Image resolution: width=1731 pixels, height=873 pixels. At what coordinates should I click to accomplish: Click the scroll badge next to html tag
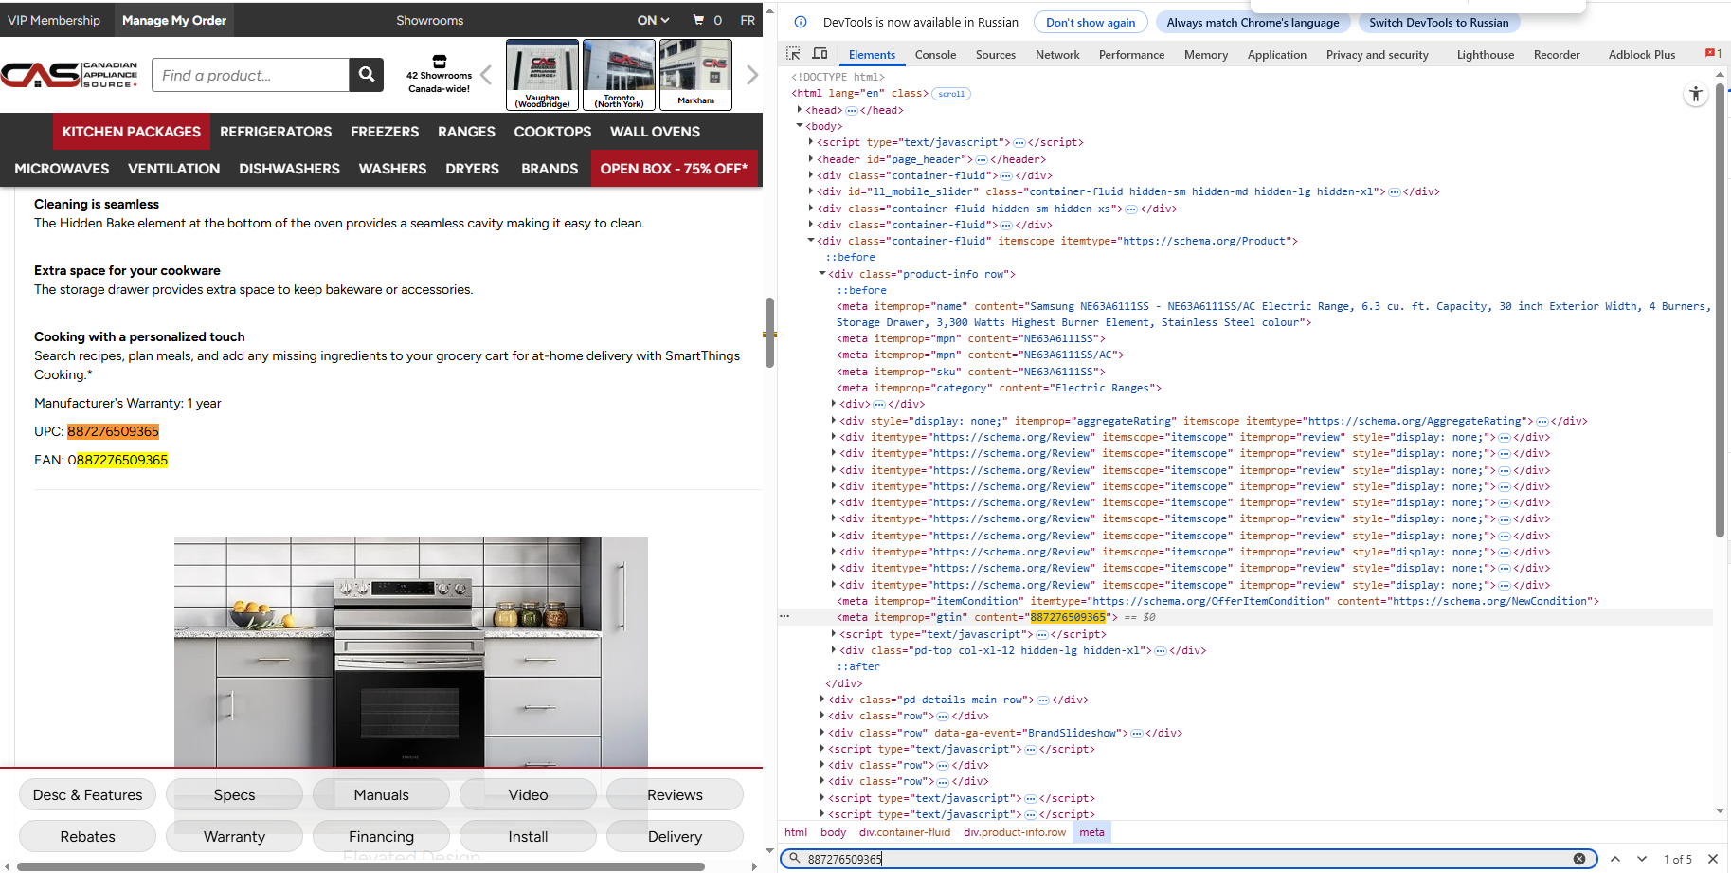(x=951, y=94)
